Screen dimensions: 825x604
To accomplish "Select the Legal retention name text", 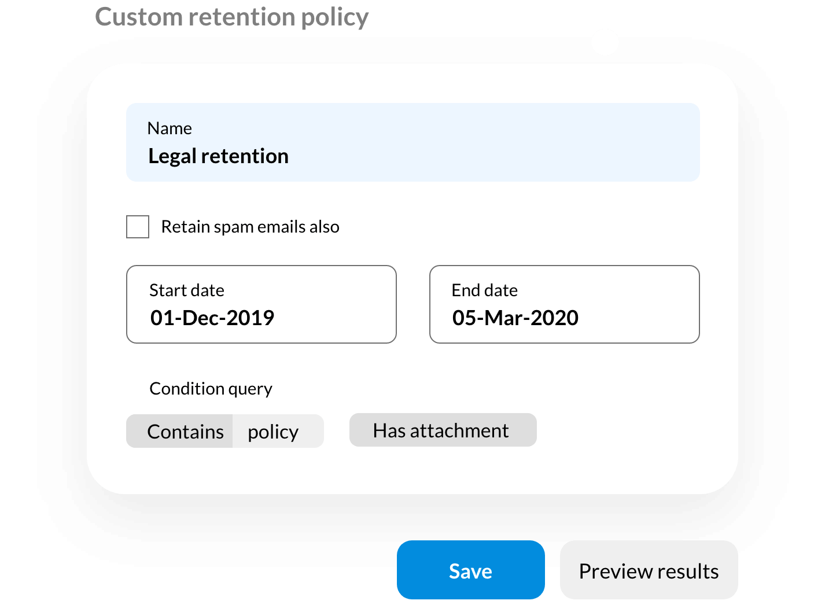I will point(219,156).
